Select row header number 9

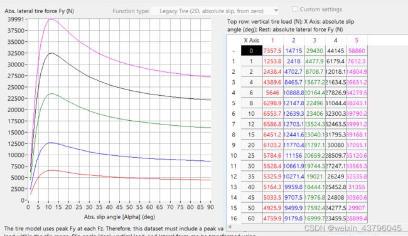234,145
